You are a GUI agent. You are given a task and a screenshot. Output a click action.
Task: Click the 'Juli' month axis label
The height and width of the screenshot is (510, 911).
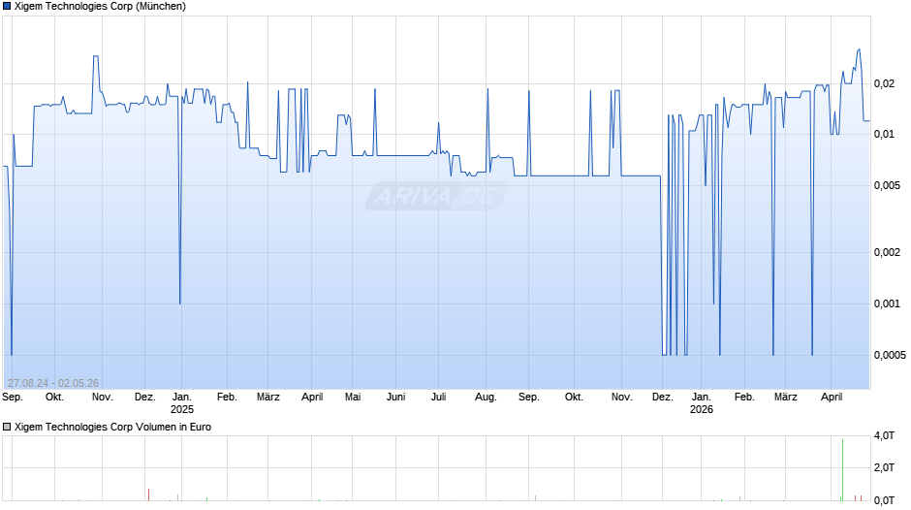click(439, 398)
